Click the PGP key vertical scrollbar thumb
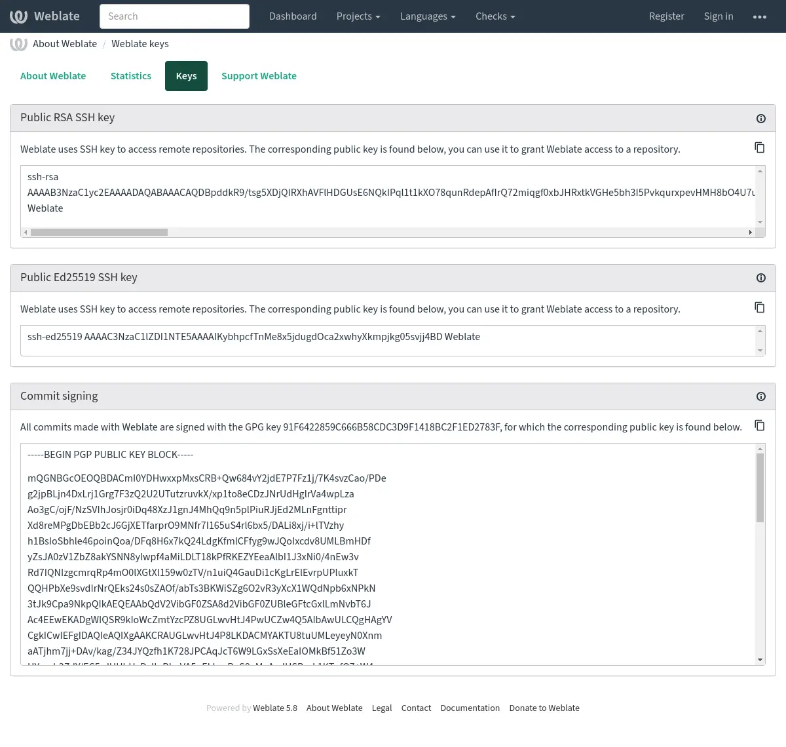786x747 pixels. click(760, 488)
